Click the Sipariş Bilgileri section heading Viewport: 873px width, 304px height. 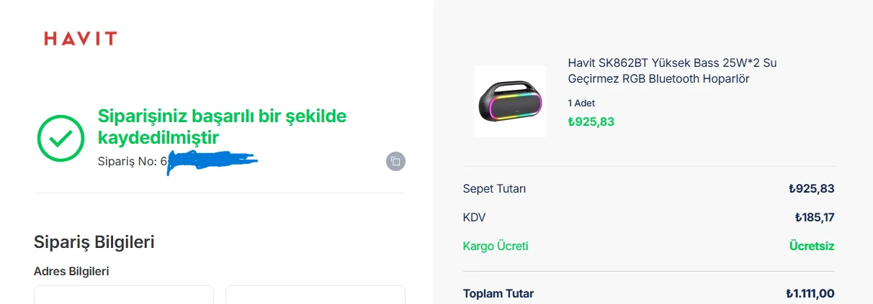(x=94, y=242)
